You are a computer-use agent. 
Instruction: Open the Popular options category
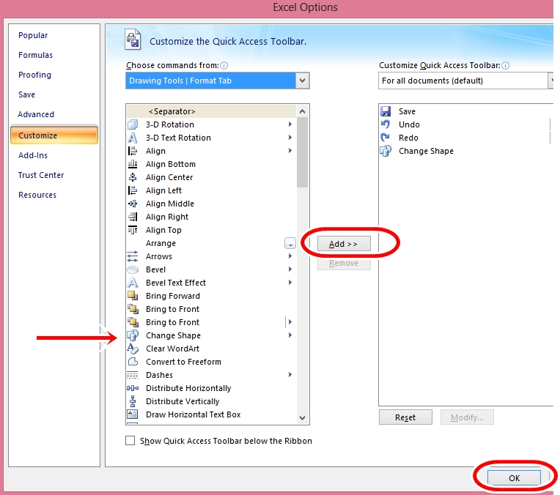[33, 35]
